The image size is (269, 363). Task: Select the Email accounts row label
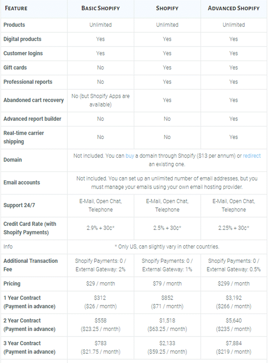(x=22, y=182)
